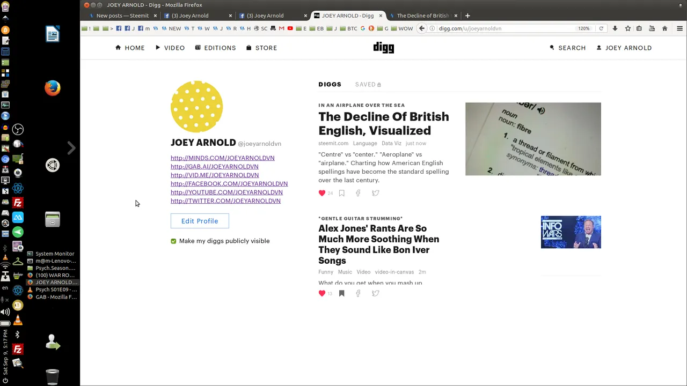Toggle Make my diggs publicly visible checkbox

[x=173, y=241]
